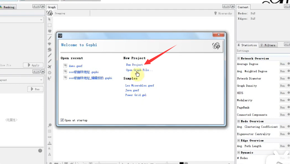
Task: Select the diamond sizer tool
Action: point(50,44)
